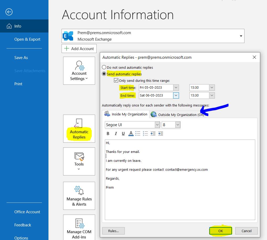Open the font size dropdown

178,125
